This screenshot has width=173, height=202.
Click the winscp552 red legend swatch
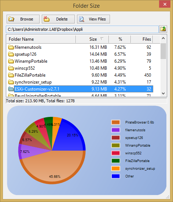pos(115,153)
